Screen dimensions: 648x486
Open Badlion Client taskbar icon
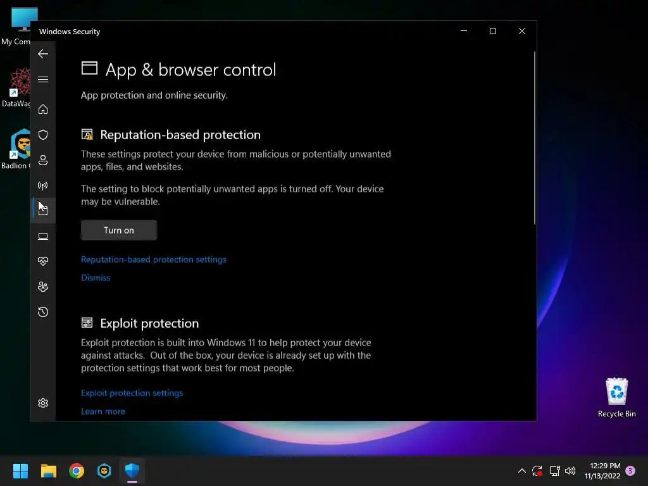pyautogui.click(x=104, y=471)
